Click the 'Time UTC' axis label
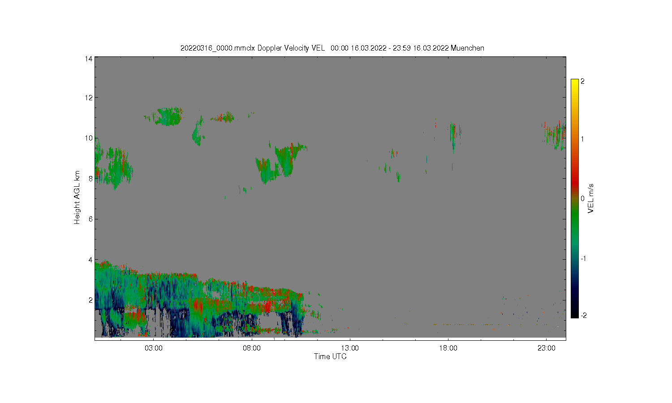Viewport: 672px width, 403px height. coord(330,356)
